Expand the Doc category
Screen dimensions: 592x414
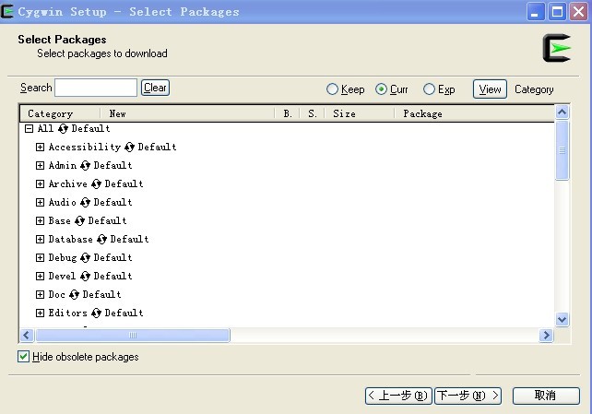[x=40, y=295]
